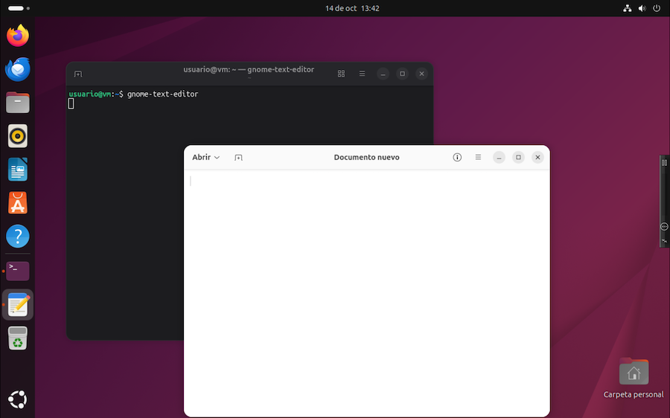670x418 pixels.
Task: Open the Carpeta personal desktop folder
Action: tap(634, 373)
